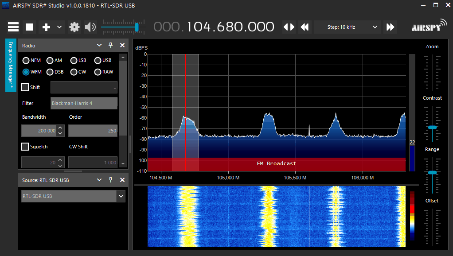This screenshot has height=256, width=453.
Task: Click the Shift value field
Action: point(84,87)
